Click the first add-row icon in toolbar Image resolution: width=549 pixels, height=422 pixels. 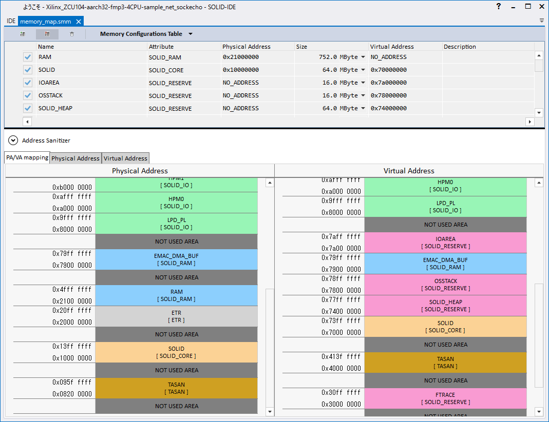(23, 34)
